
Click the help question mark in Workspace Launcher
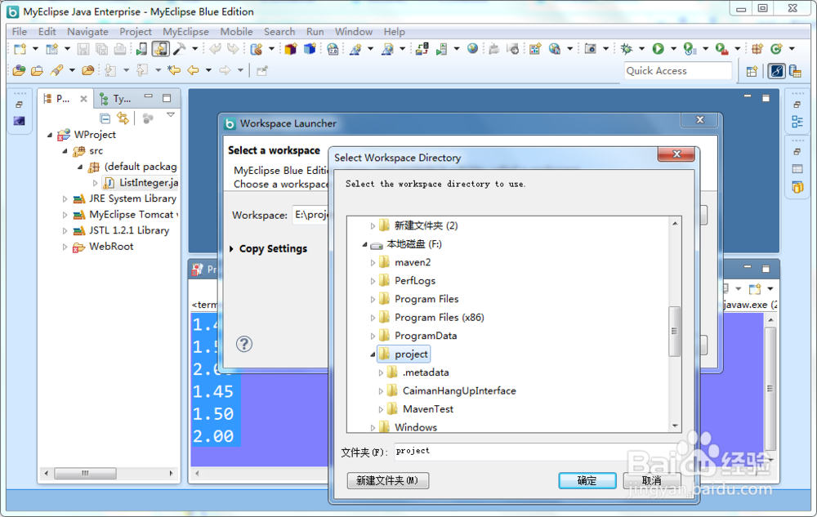point(243,344)
